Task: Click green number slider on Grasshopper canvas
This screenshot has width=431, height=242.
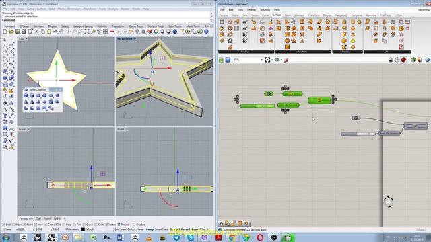Action: (x=257, y=106)
